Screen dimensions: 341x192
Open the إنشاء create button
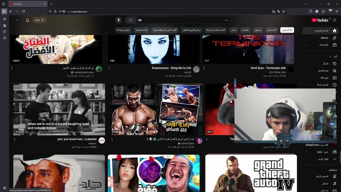[40, 20]
